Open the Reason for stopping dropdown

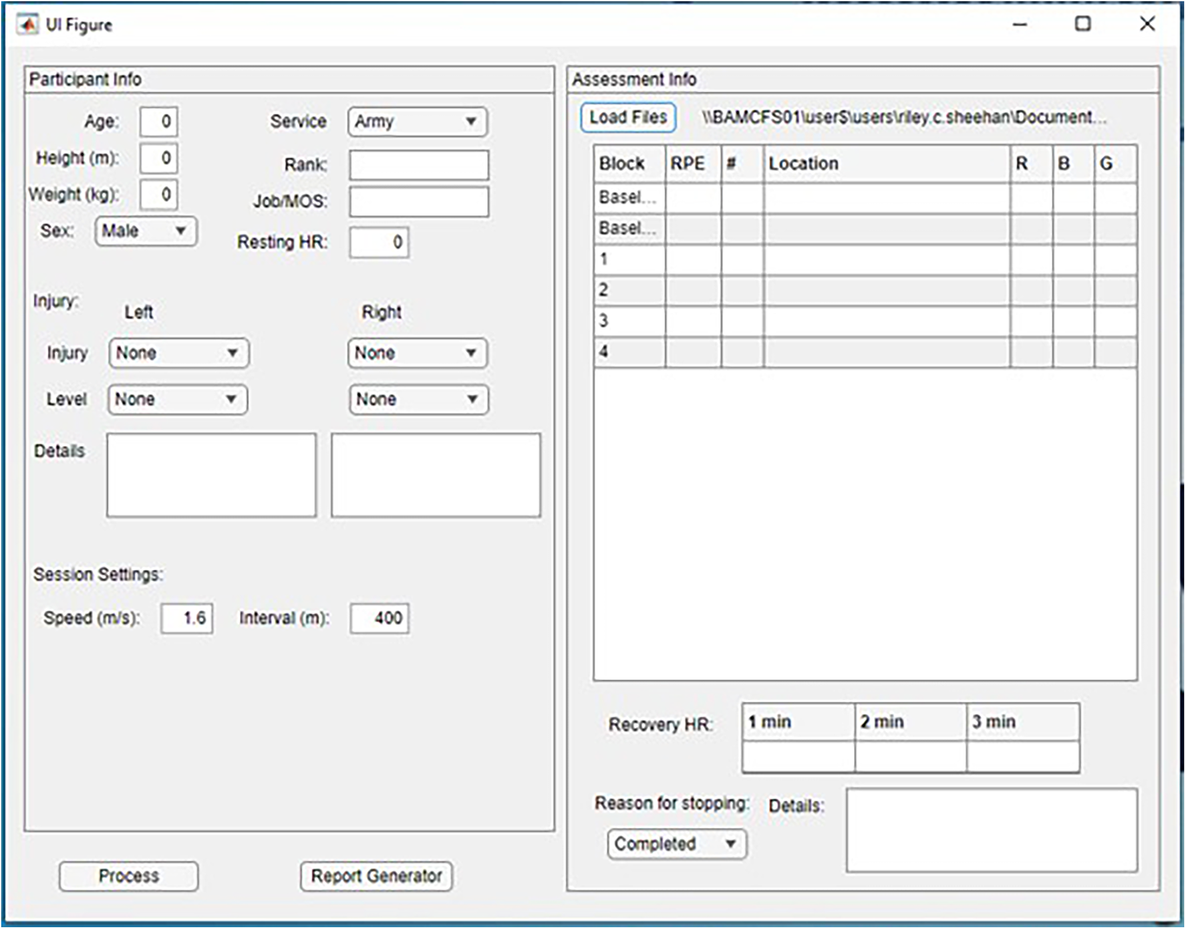pyautogui.click(x=677, y=844)
